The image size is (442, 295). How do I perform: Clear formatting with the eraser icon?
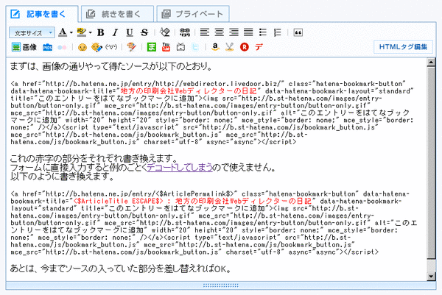coord(165,32)
